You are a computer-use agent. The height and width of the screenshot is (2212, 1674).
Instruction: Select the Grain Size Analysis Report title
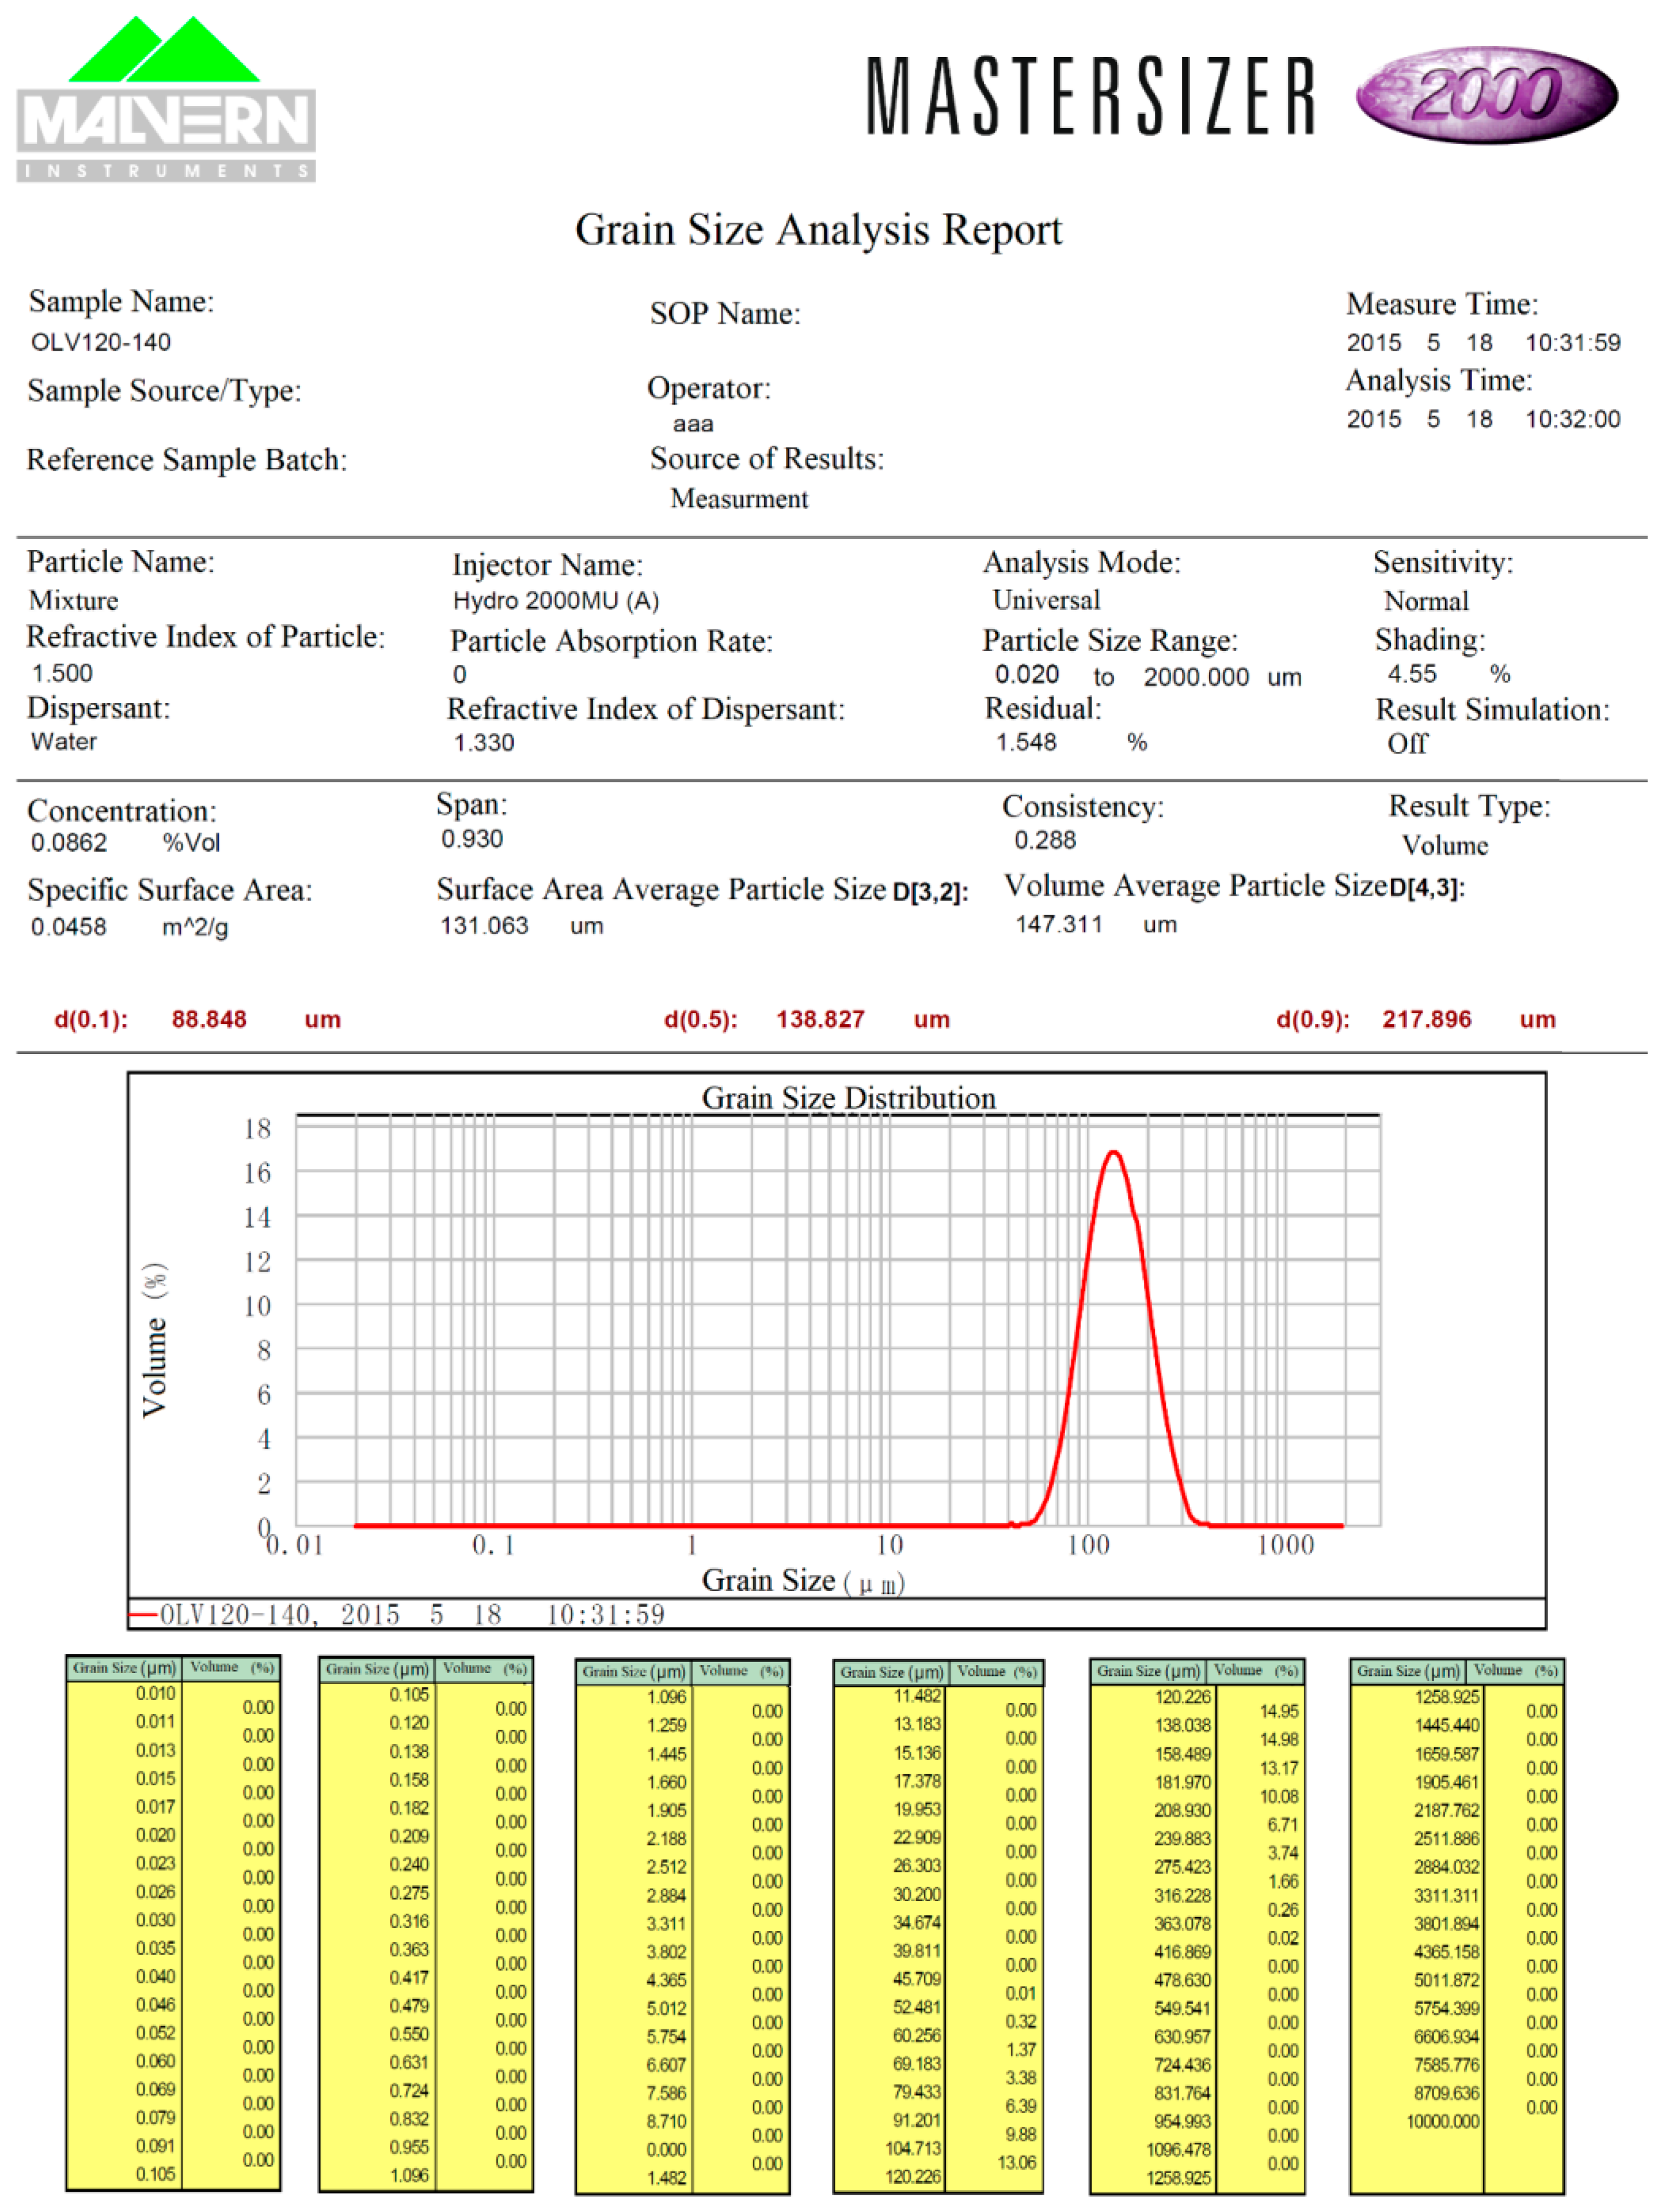[819, 229]
